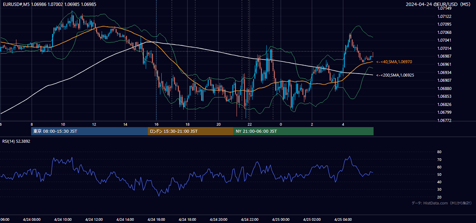The height and width of the screenshot is (223, 476).
Task: Click the 4/24 10:00 date label
Action: tap(63, 219)
